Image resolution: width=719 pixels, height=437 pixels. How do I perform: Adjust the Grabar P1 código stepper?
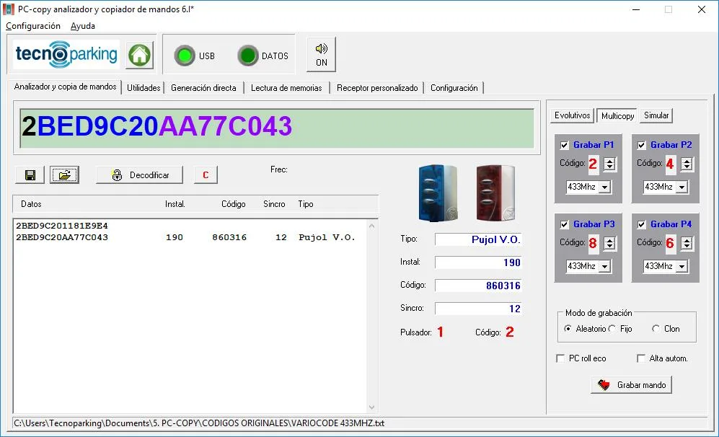point(609,164)
